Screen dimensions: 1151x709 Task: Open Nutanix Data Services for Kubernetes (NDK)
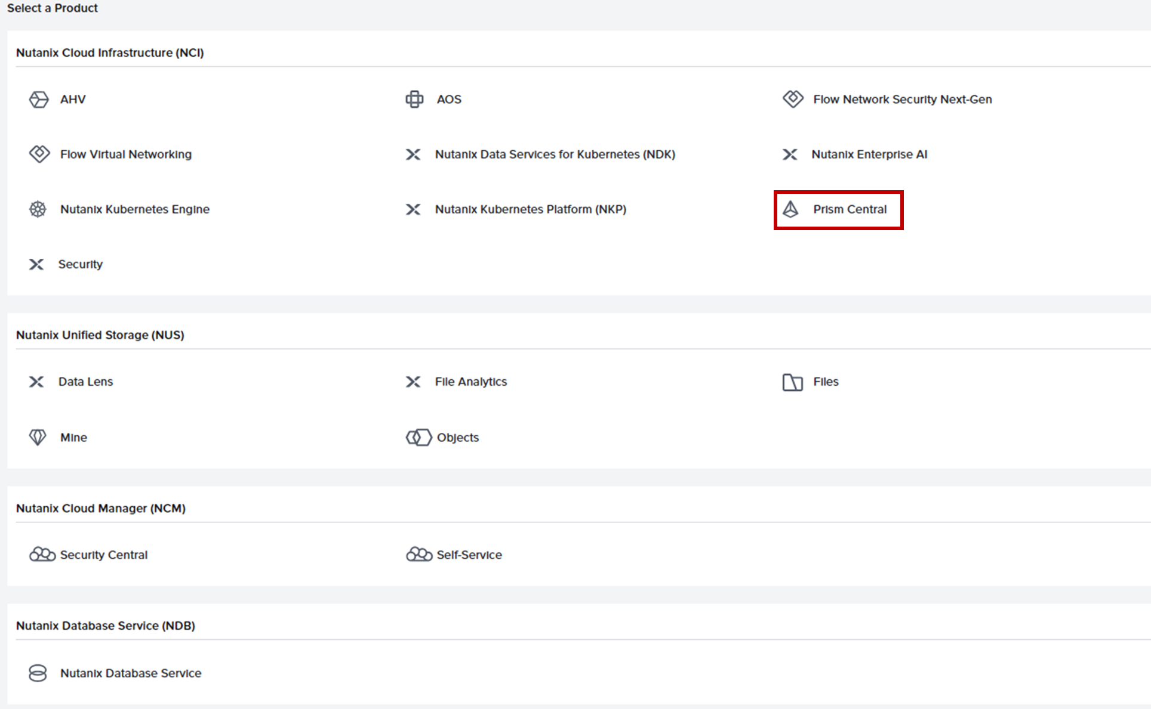click(555, 154)
